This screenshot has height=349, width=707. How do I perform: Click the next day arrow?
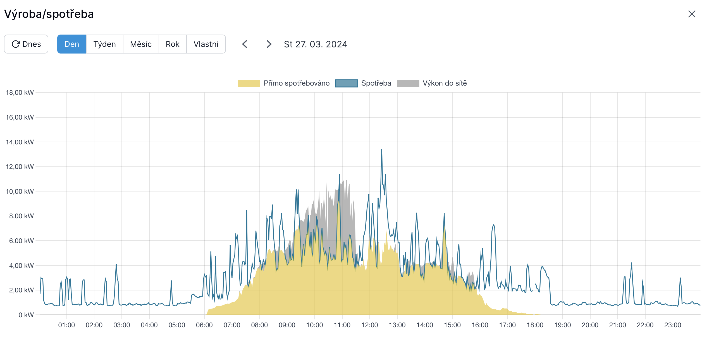point(269,44)
